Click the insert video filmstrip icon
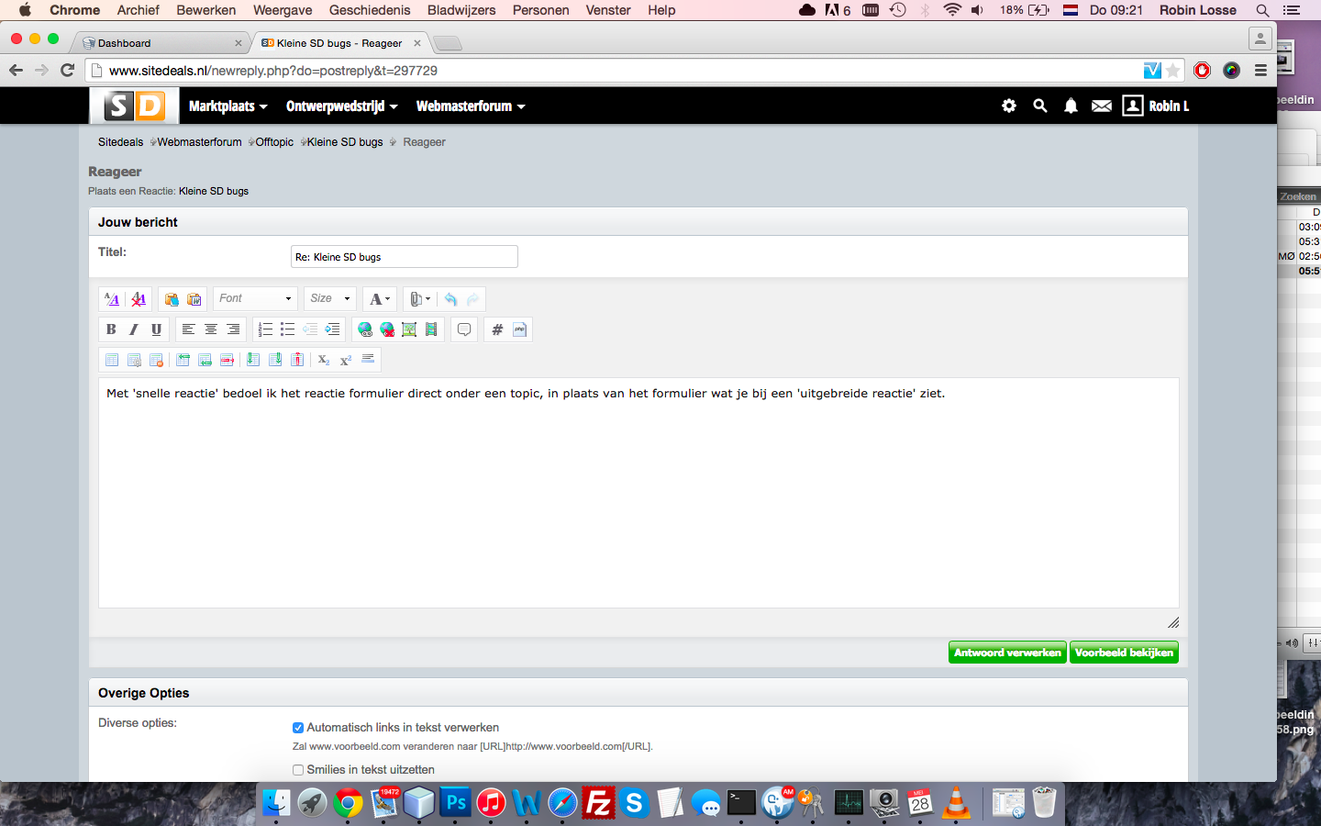 [431, 329]
